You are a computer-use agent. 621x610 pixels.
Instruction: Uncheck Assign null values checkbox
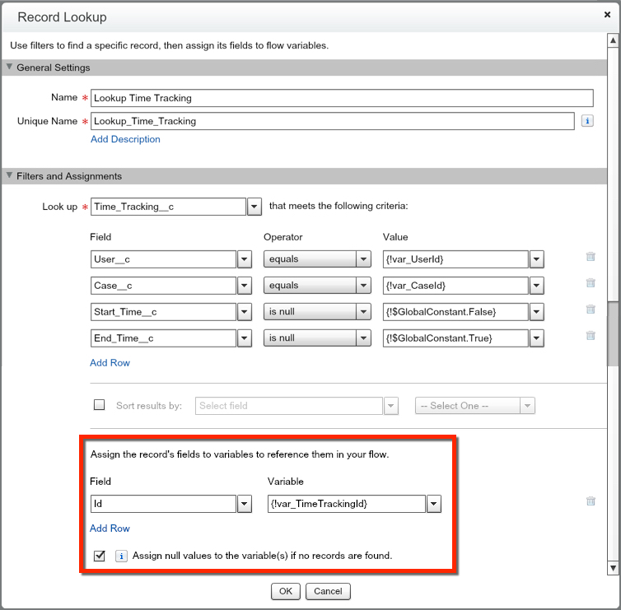point(100,556)
